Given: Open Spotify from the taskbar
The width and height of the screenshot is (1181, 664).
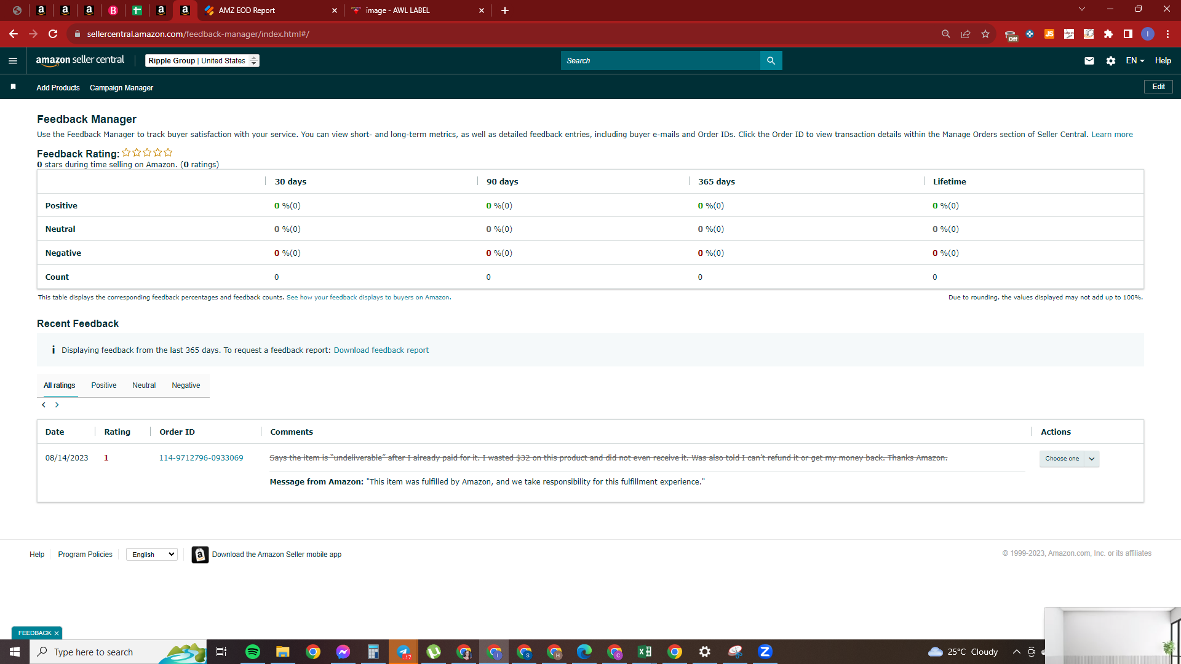Looking at the screenshot, I should (x=253, y=652).
